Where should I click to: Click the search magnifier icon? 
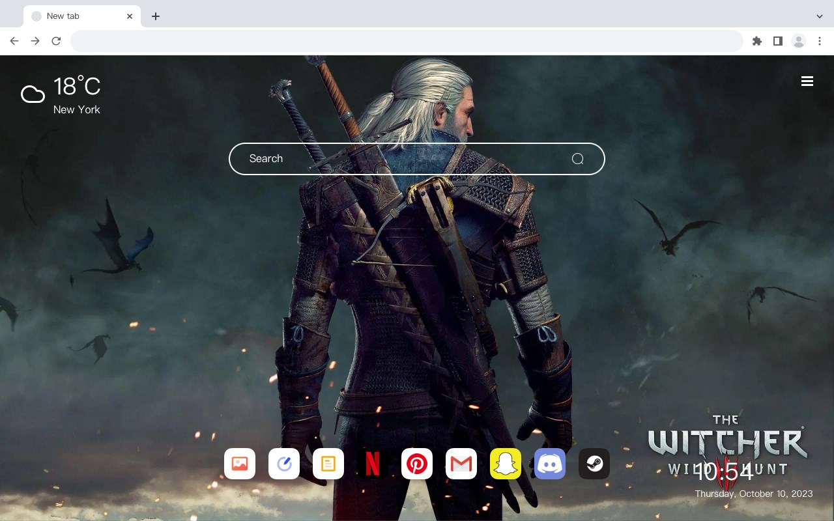[577, 159]
